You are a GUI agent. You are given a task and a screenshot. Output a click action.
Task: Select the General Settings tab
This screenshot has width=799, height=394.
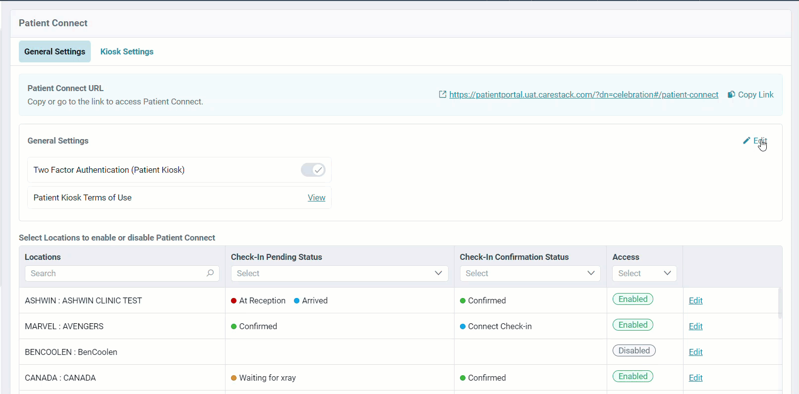tap(55, 51)
